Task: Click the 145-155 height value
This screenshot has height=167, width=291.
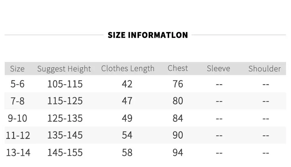Action: click(x=65, y=153)
